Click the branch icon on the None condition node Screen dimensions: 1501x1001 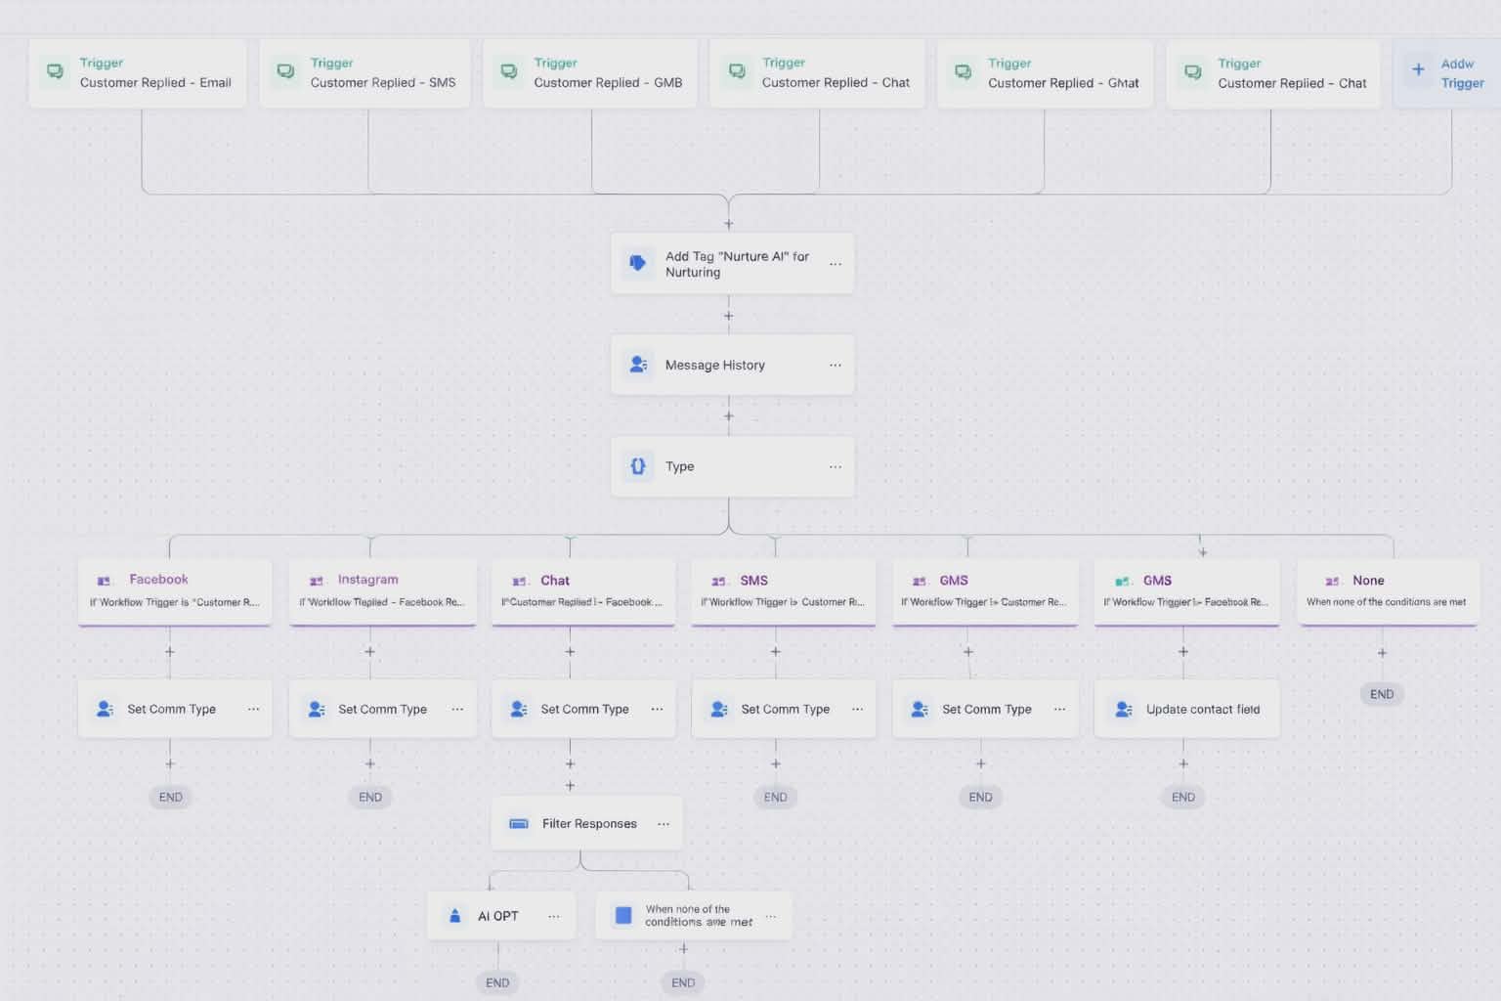click(x=1332, y=579)
